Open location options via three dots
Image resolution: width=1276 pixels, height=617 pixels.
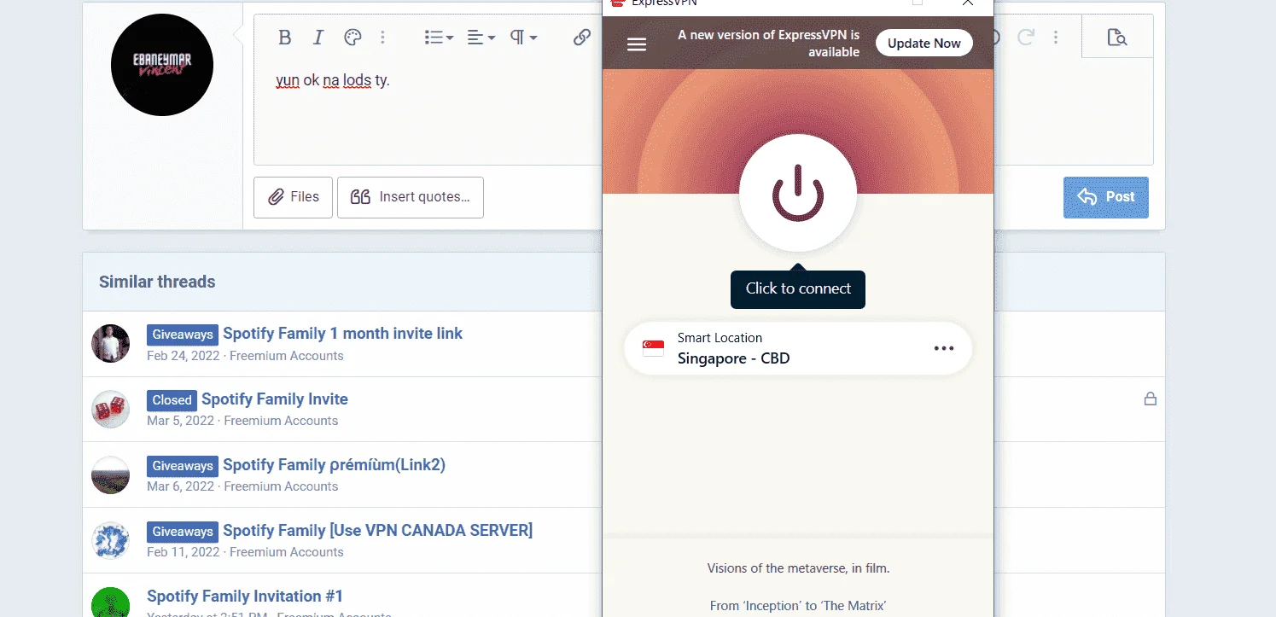(x=943, y=348)
